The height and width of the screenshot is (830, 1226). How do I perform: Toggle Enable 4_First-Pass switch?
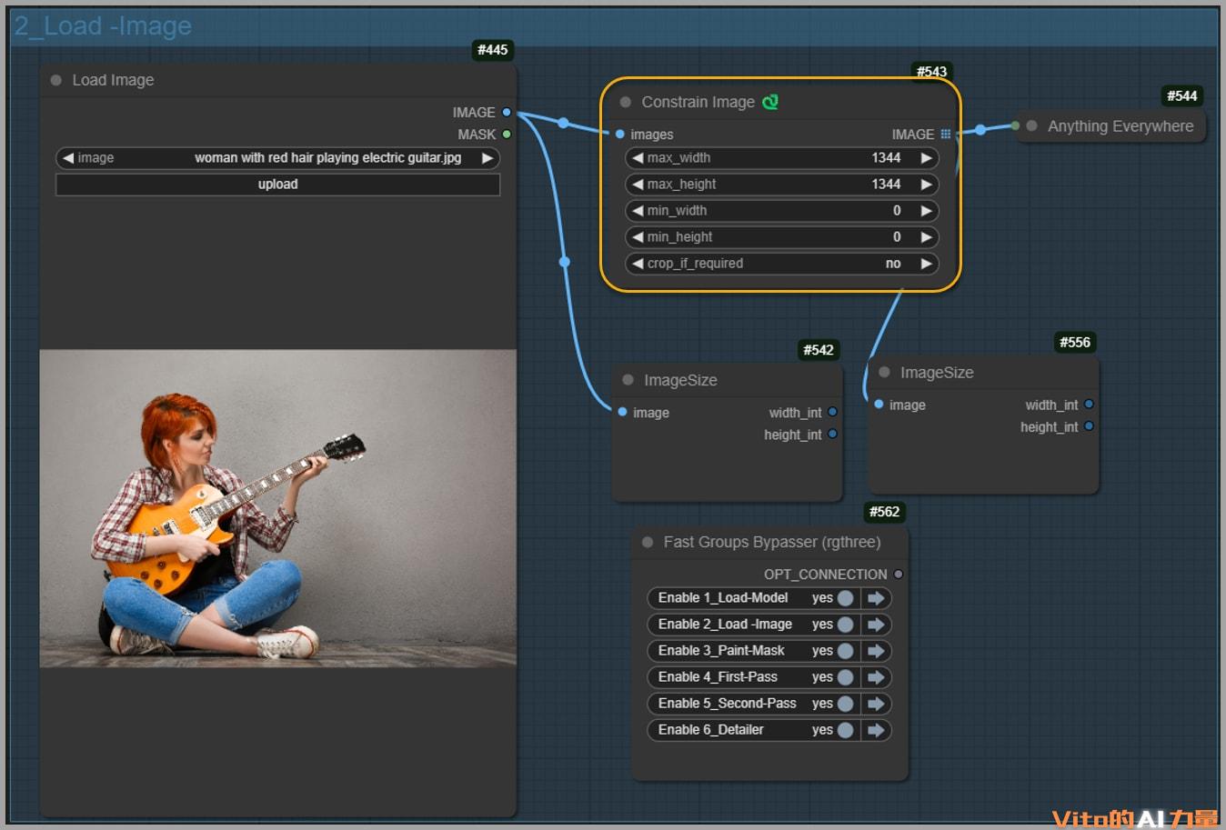coord(845,677)
